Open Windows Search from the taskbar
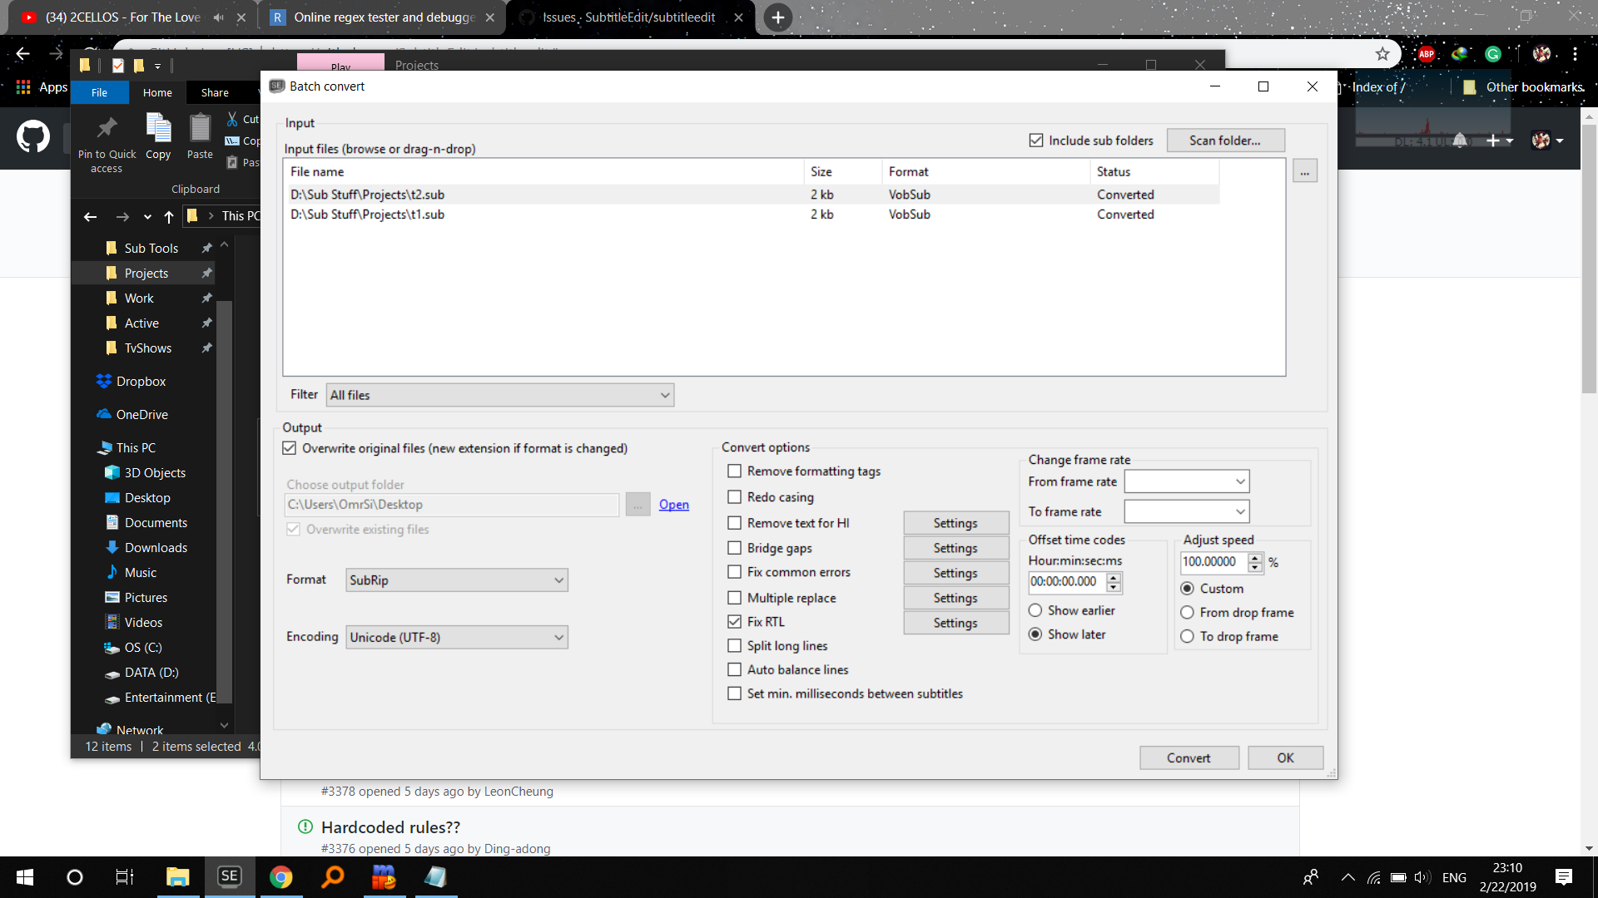1598x898 pixels. [x=332, y=876]
